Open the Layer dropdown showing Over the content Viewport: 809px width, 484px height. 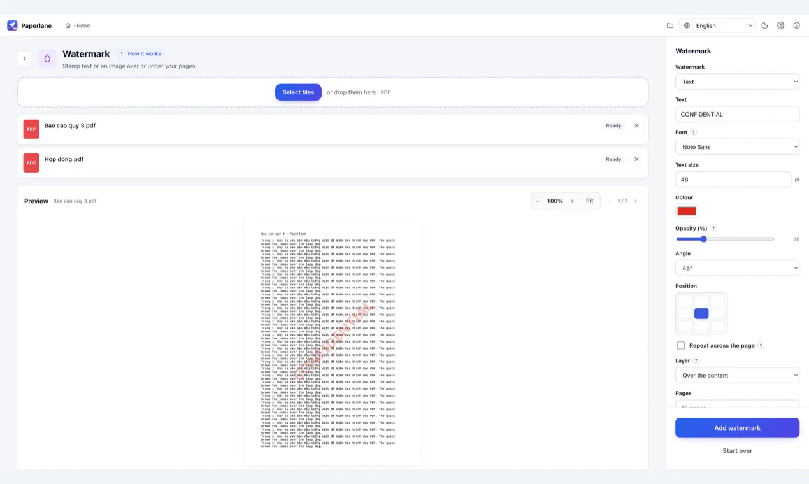pos(737,376)
